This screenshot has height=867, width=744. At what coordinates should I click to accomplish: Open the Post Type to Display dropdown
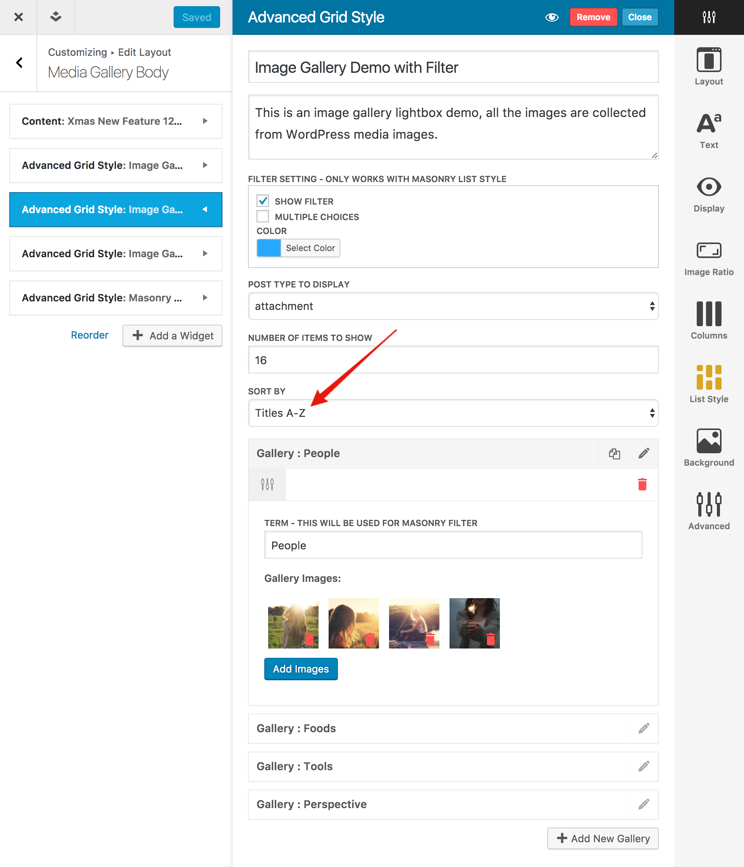point(453,306)
